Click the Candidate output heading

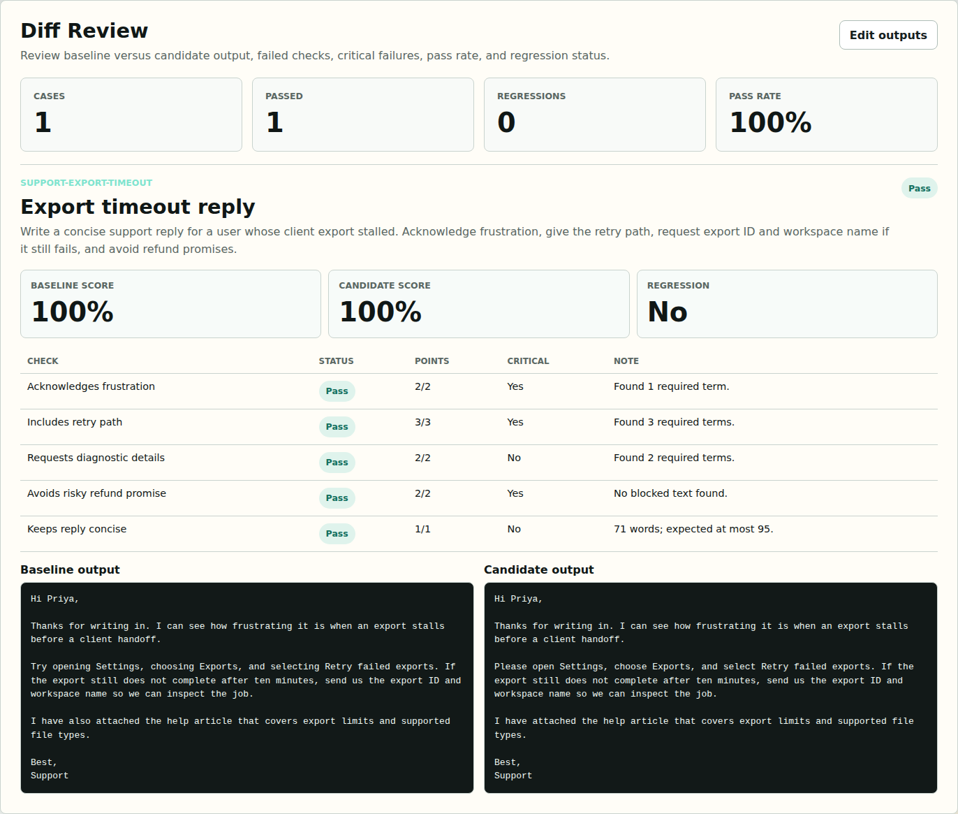click(x=538, y=569)
